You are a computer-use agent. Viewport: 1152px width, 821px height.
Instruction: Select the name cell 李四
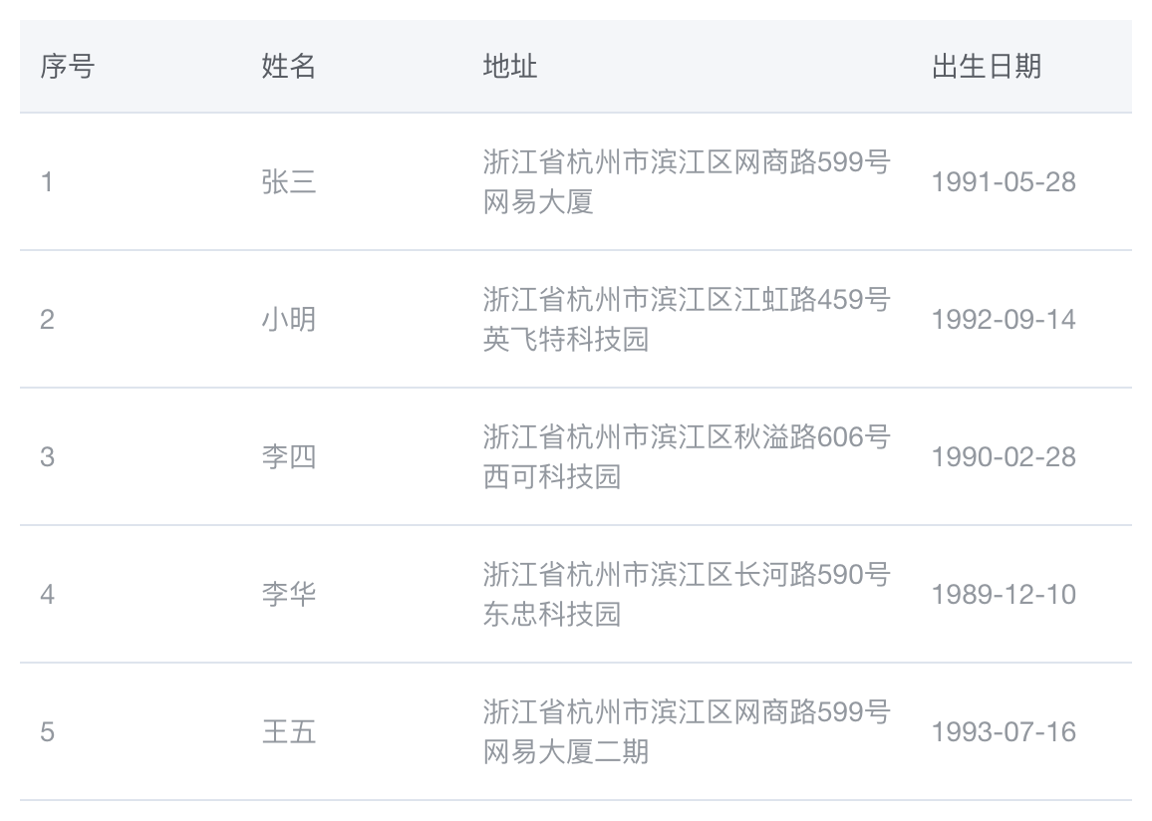[289, 456]
